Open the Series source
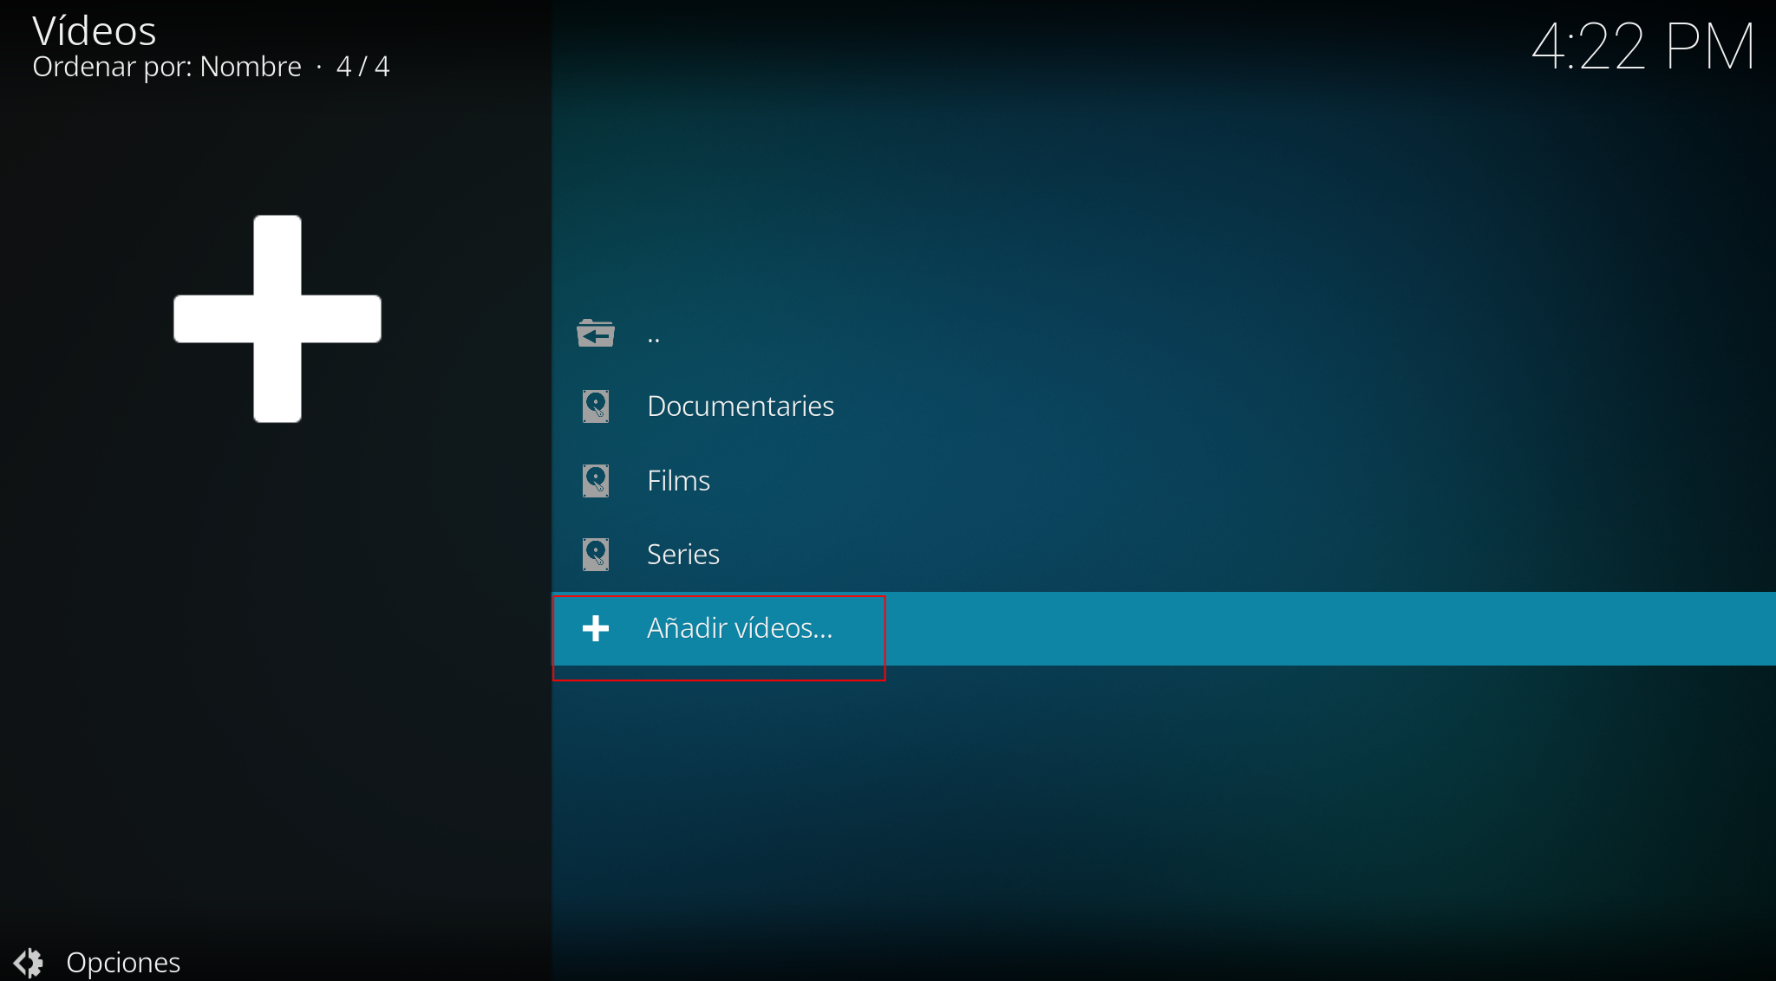 682,555
